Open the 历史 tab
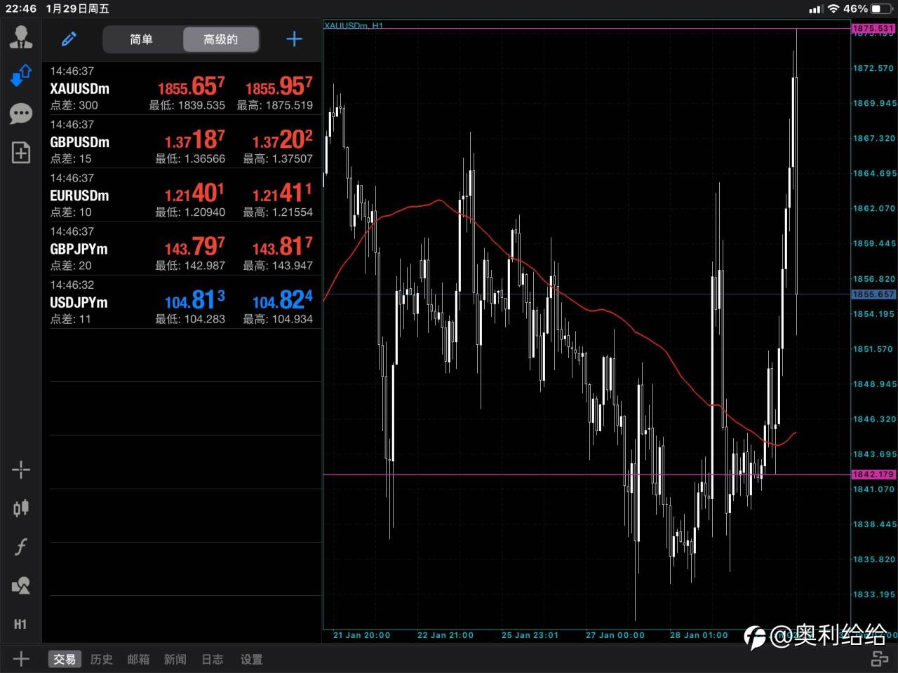The image size is (898, 673). point(102,659)
